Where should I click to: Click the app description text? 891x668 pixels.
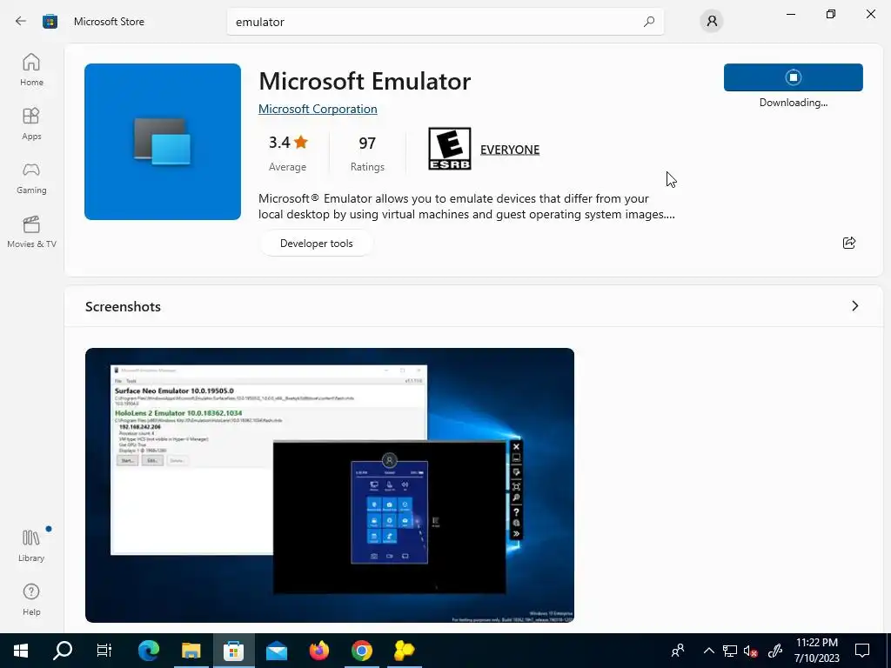[x=466, y=206]
